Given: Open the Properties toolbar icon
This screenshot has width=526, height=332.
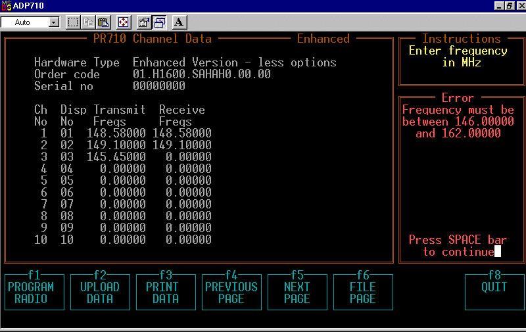Looking at the screenshot, I should pos(144,22).
